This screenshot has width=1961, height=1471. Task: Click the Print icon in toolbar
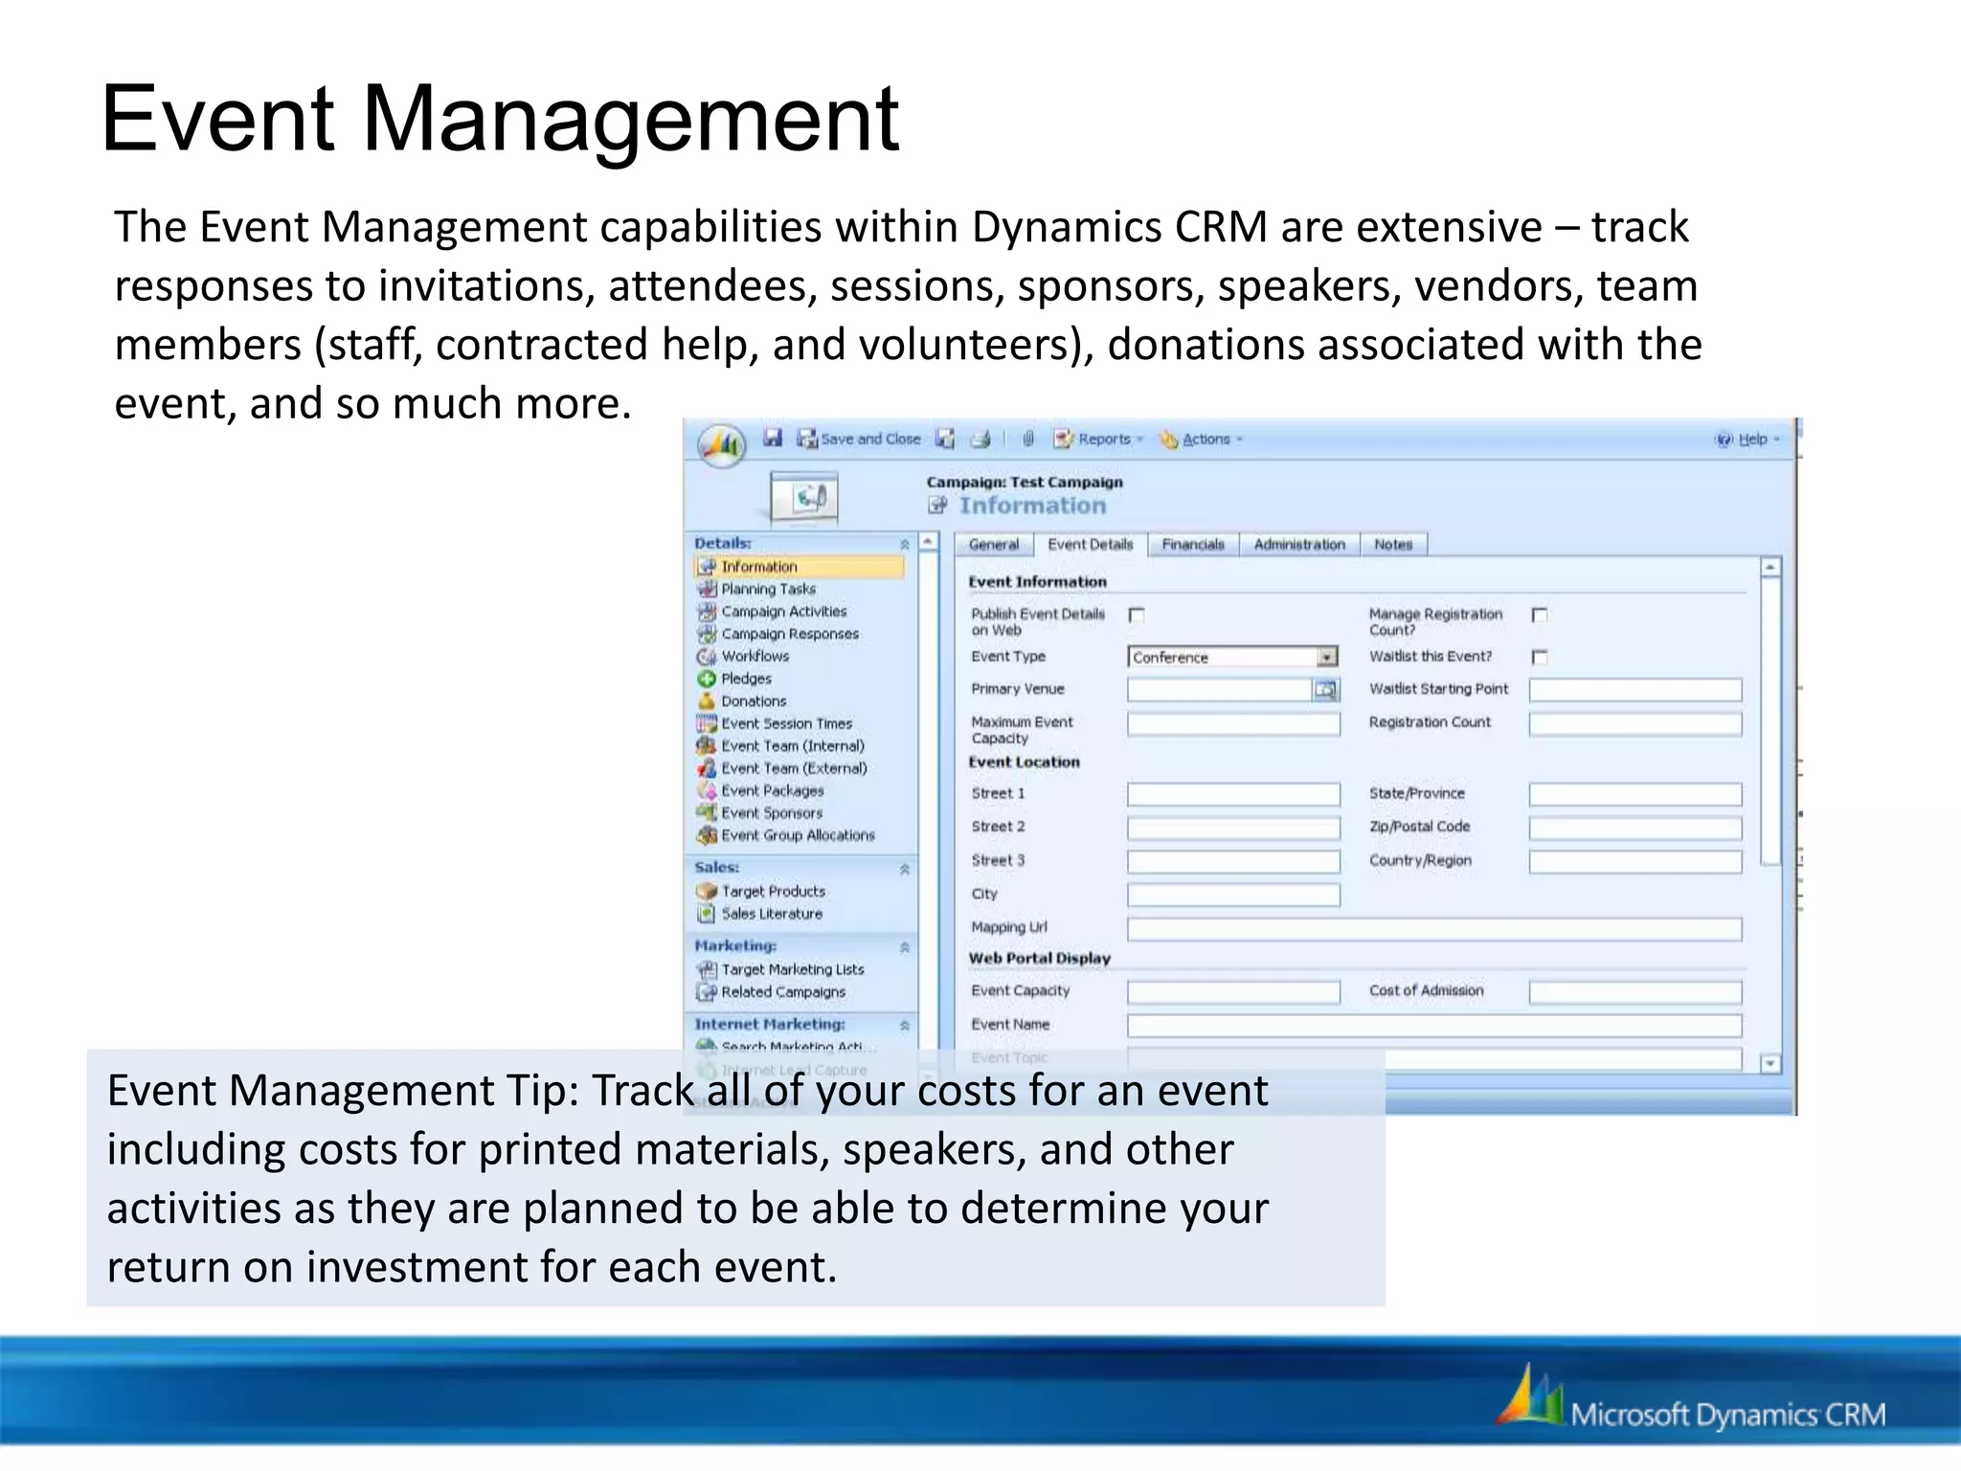980,440
